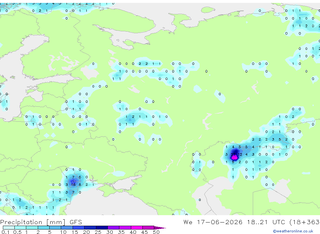Image resolution: width=320 pixels, height=234 pixels.
Task: Click the '20' legend scale label
Action: coord(86,232)
